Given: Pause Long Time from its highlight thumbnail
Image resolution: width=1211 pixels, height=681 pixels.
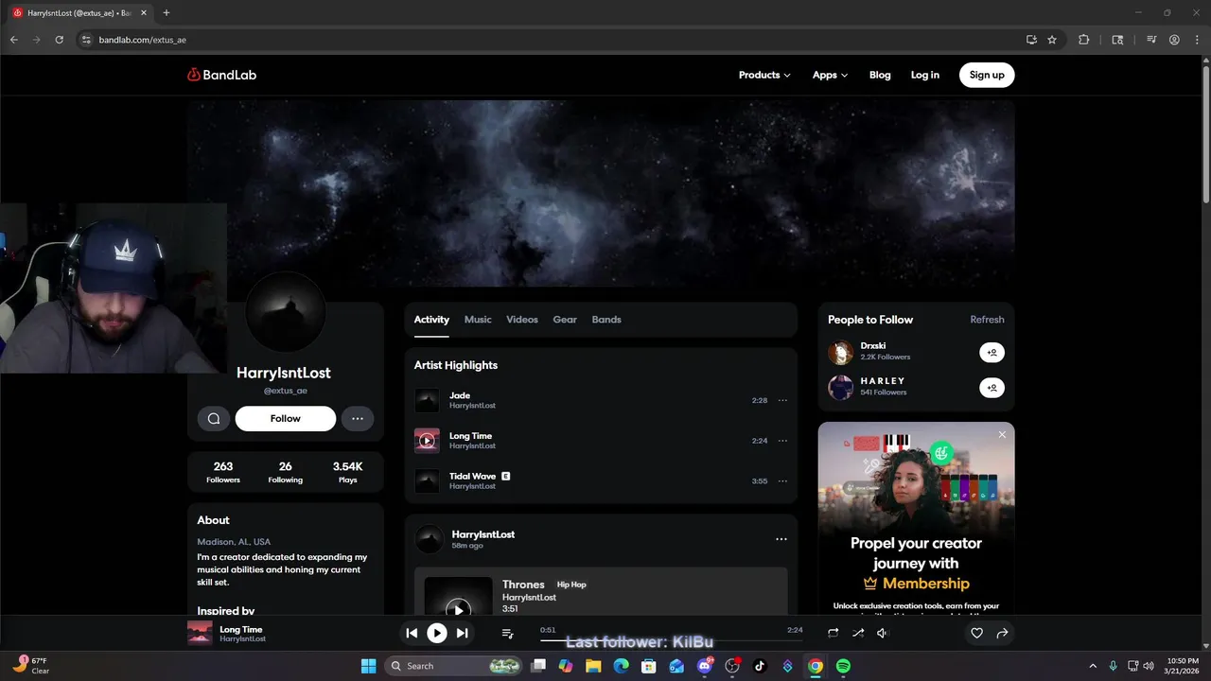Looking at the screenshot, I should (427, 441).
